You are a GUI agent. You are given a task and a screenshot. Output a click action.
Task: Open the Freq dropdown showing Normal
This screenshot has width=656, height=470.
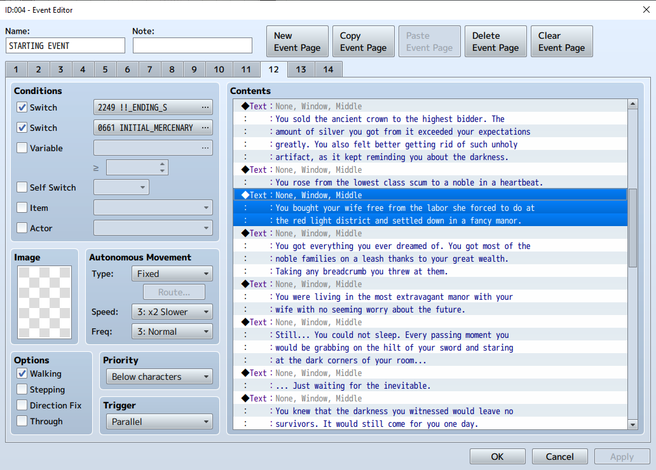172,332
